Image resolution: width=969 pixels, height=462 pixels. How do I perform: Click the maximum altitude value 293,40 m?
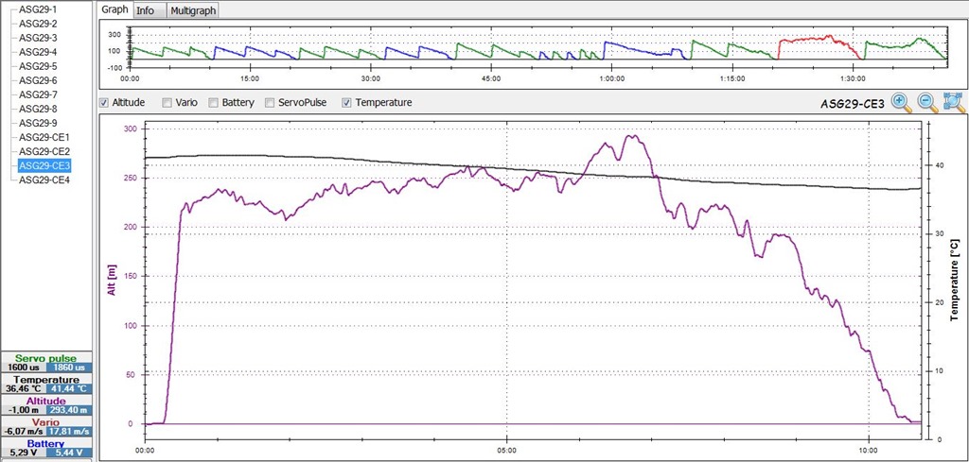68,411
